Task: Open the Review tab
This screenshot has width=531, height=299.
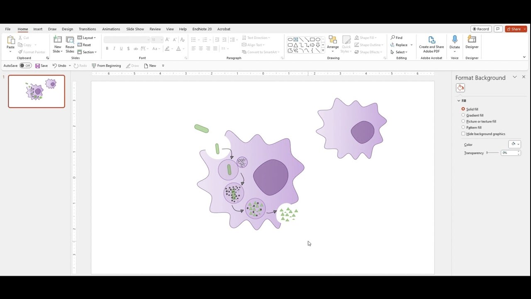Action: click(x=155, y=29)
